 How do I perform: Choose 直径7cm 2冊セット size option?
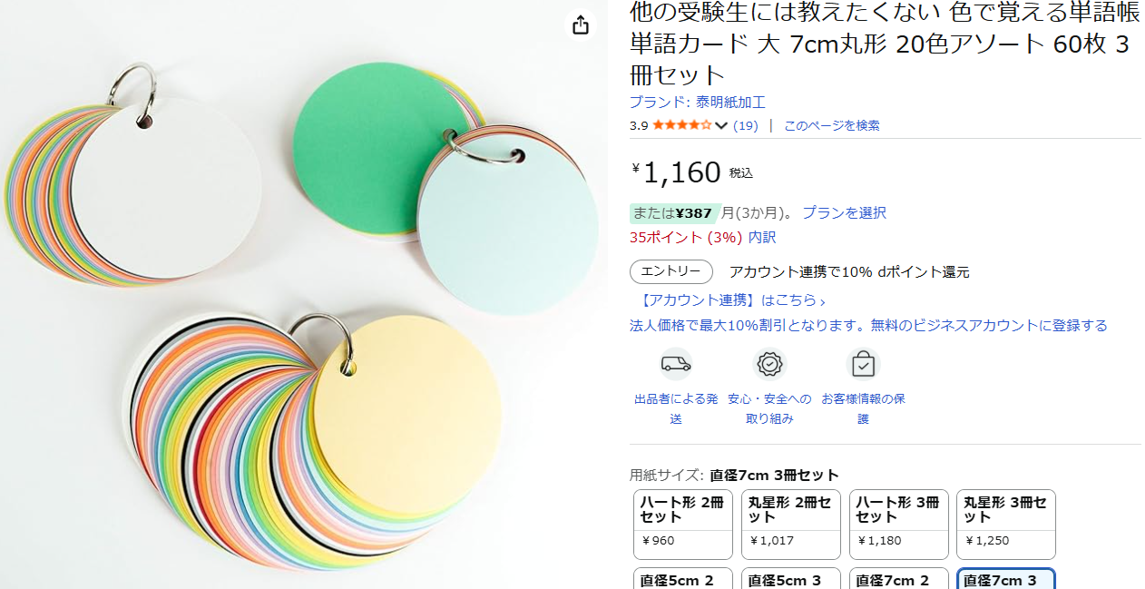click(899, 579)
